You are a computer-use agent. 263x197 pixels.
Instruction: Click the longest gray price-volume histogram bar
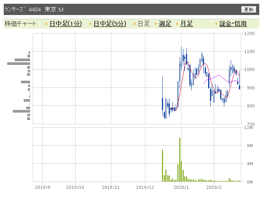click(19, 63)
